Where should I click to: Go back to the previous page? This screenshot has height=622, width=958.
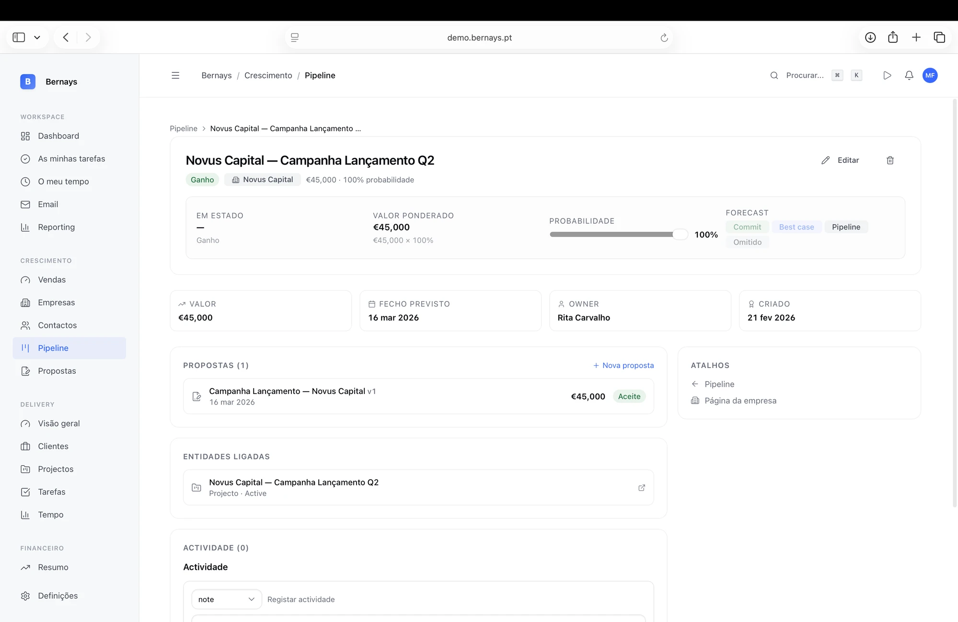pyautogui.click(x=66, y=37)
